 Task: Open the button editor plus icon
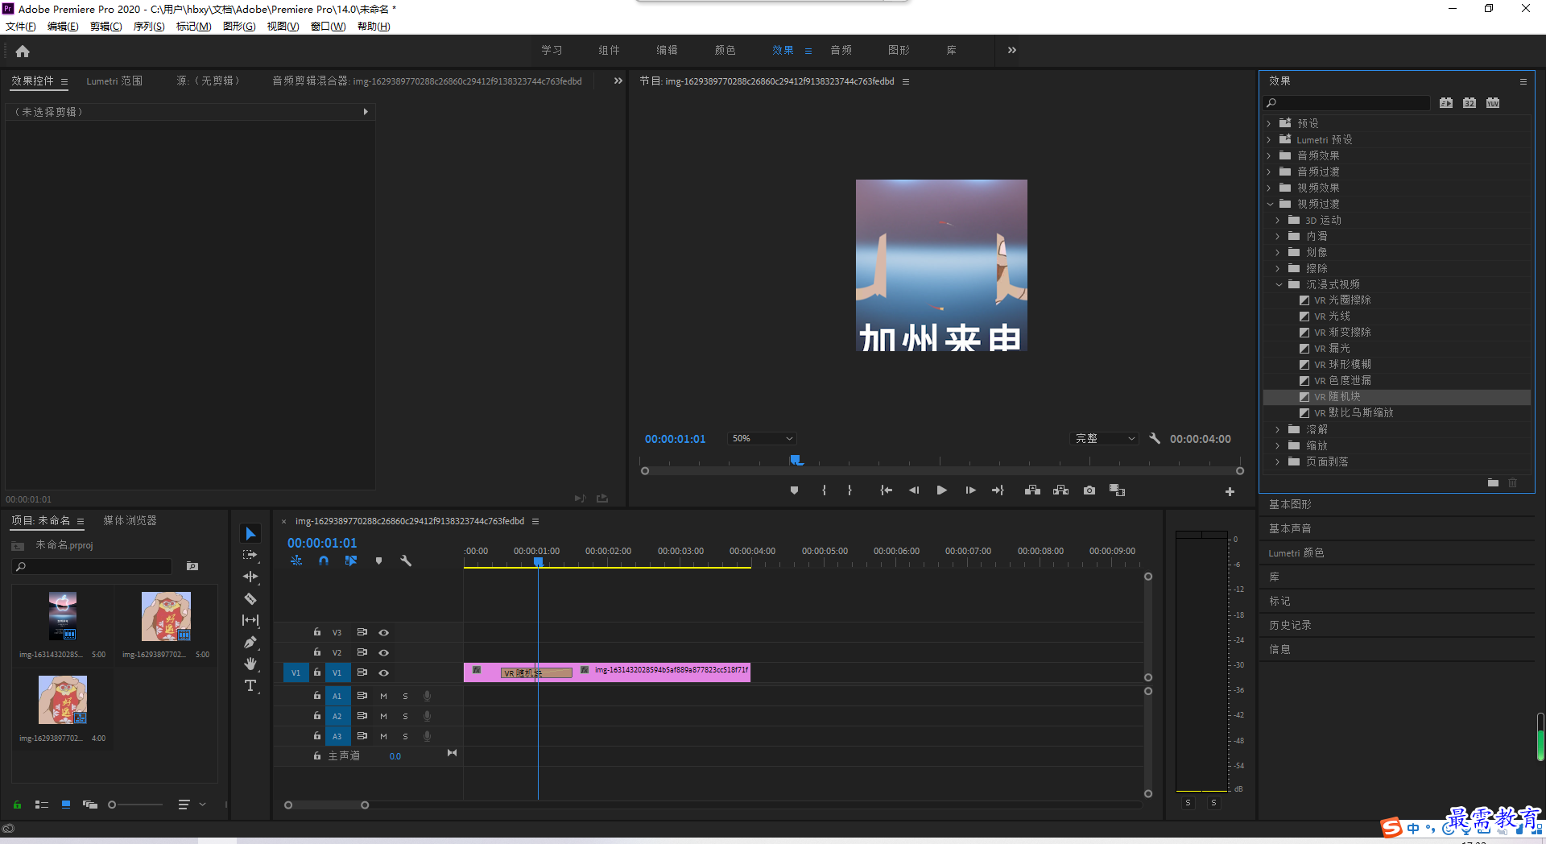[1230, 491]
